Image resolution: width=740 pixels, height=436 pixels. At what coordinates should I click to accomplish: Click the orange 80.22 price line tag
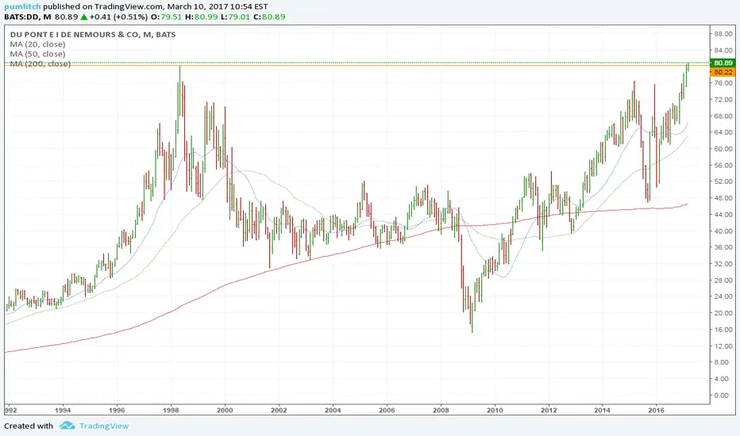click(723, 72)
